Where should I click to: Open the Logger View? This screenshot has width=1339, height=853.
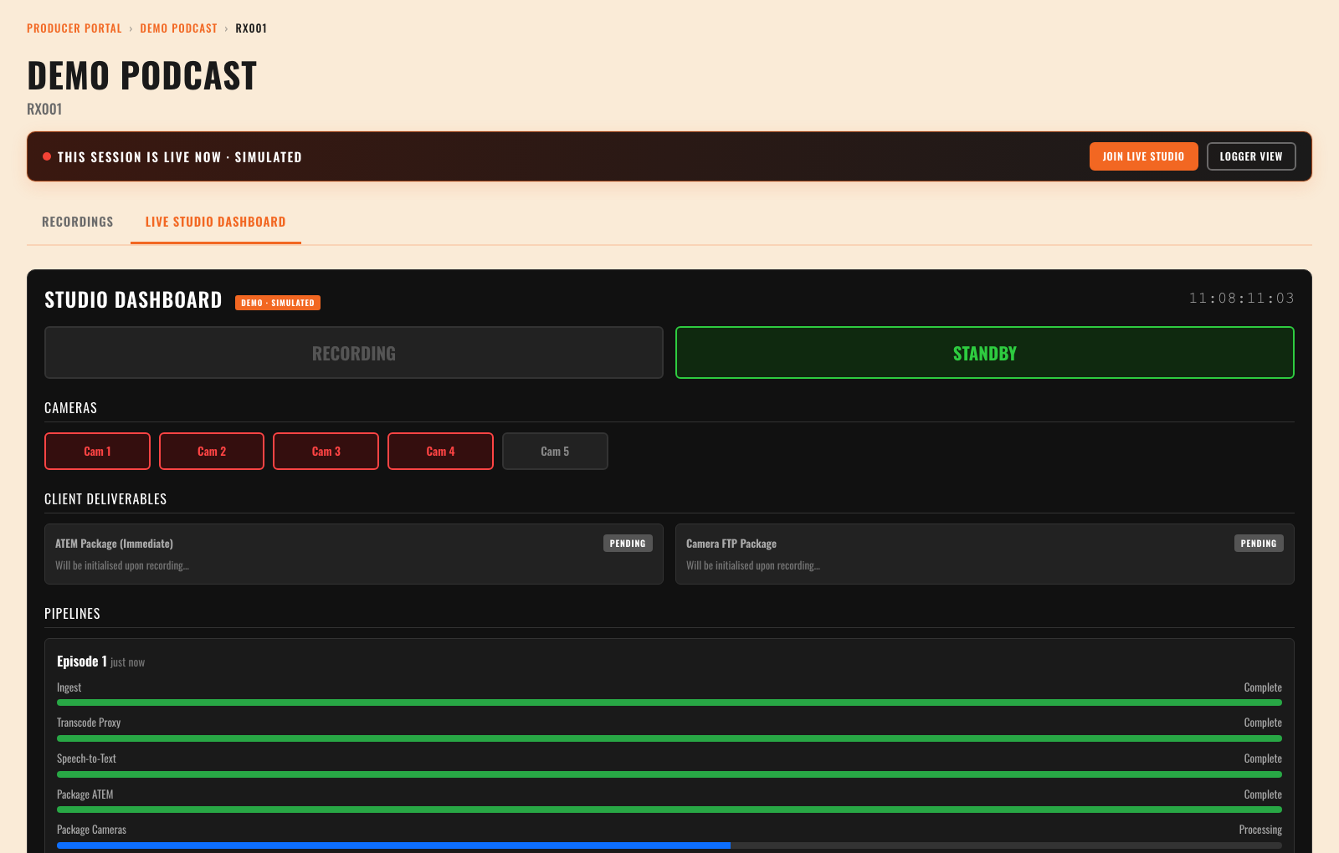click(x=1251, y=156)
